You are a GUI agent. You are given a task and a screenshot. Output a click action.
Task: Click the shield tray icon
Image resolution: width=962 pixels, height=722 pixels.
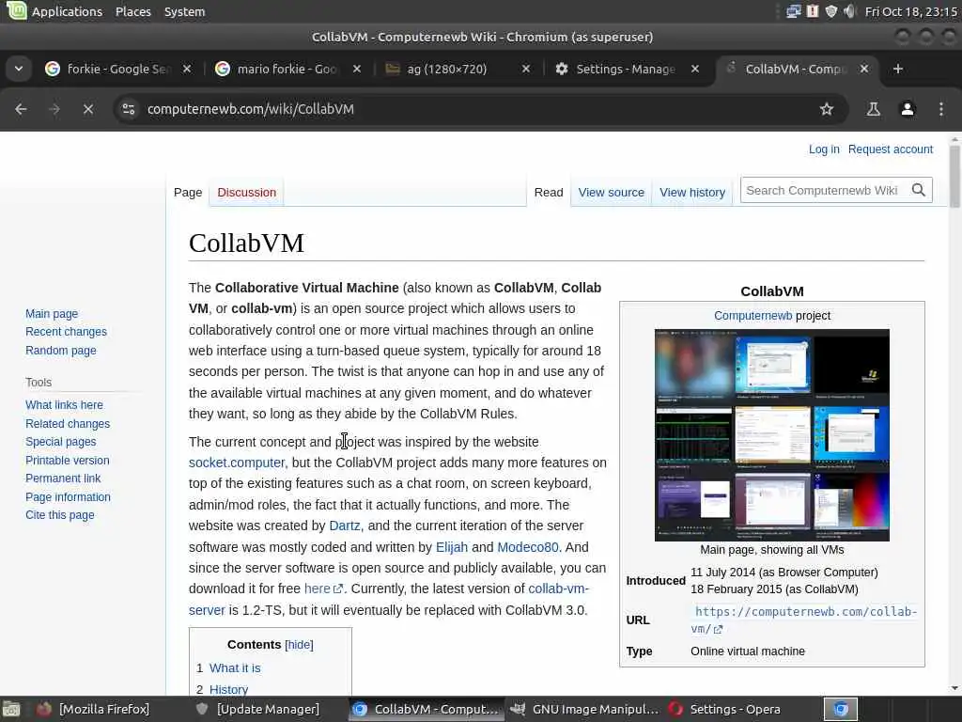point(830,11)
